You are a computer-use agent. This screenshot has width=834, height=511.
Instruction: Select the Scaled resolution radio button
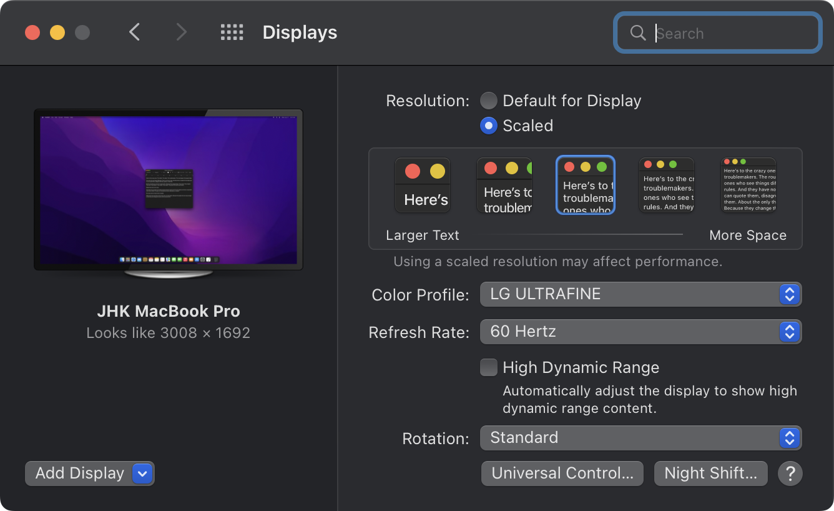pyautogui.click(x=489, y=126)
